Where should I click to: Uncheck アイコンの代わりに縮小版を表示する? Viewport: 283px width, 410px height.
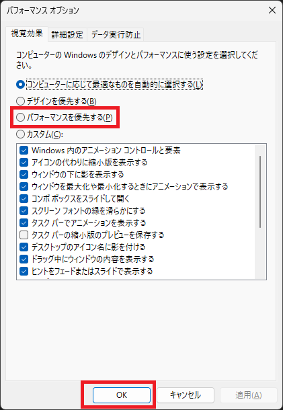pyautogui.click(x=24, y=163)
